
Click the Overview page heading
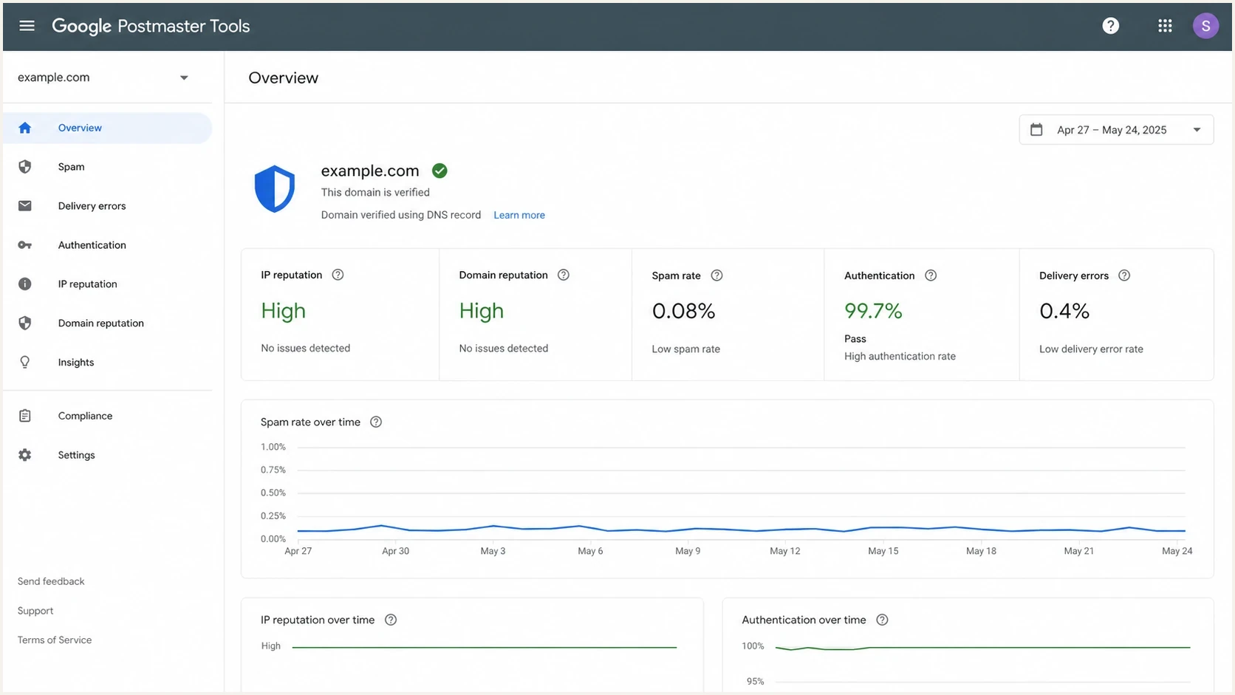283,78
